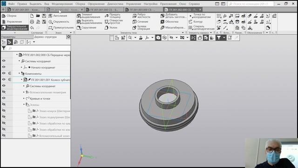Click the zoom magnifier icon in view toolbar

click(x=130, y=38)
